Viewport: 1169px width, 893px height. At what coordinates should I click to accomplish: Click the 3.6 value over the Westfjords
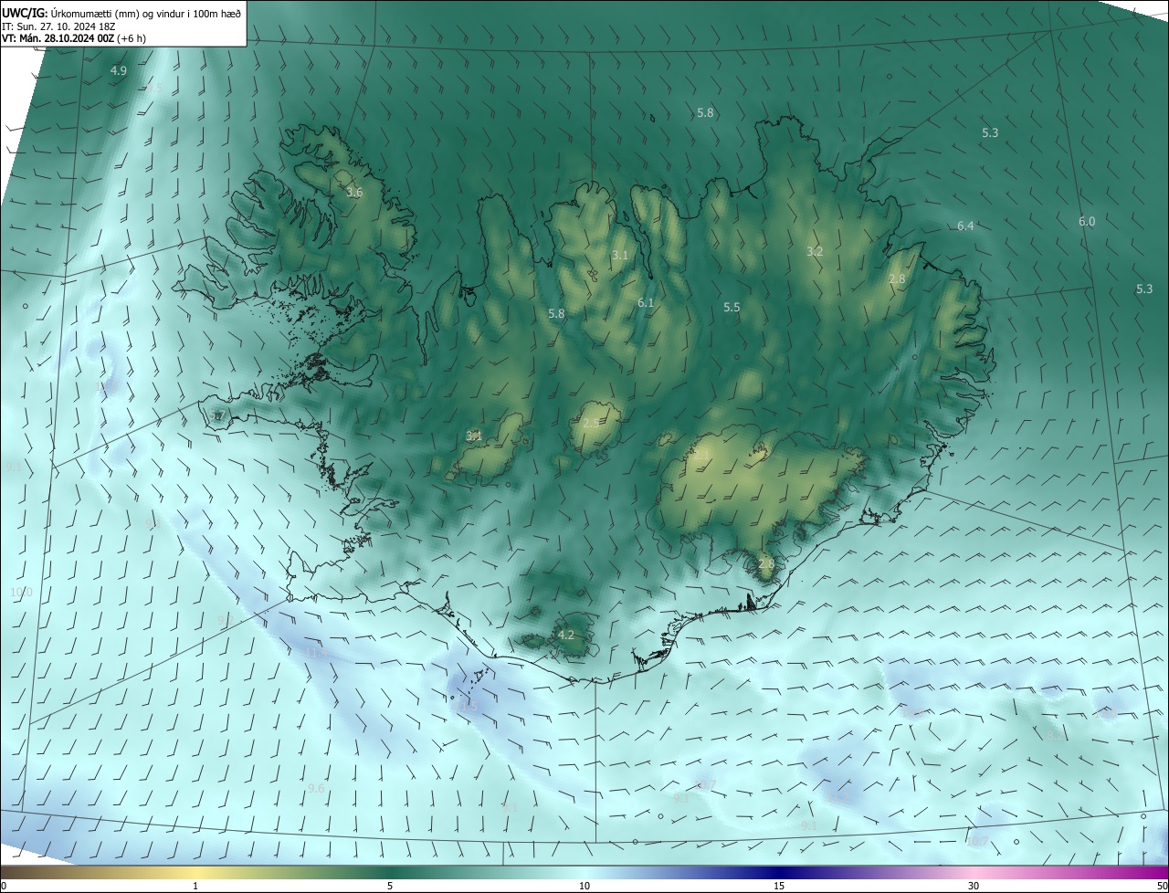(x=354, y=193)
